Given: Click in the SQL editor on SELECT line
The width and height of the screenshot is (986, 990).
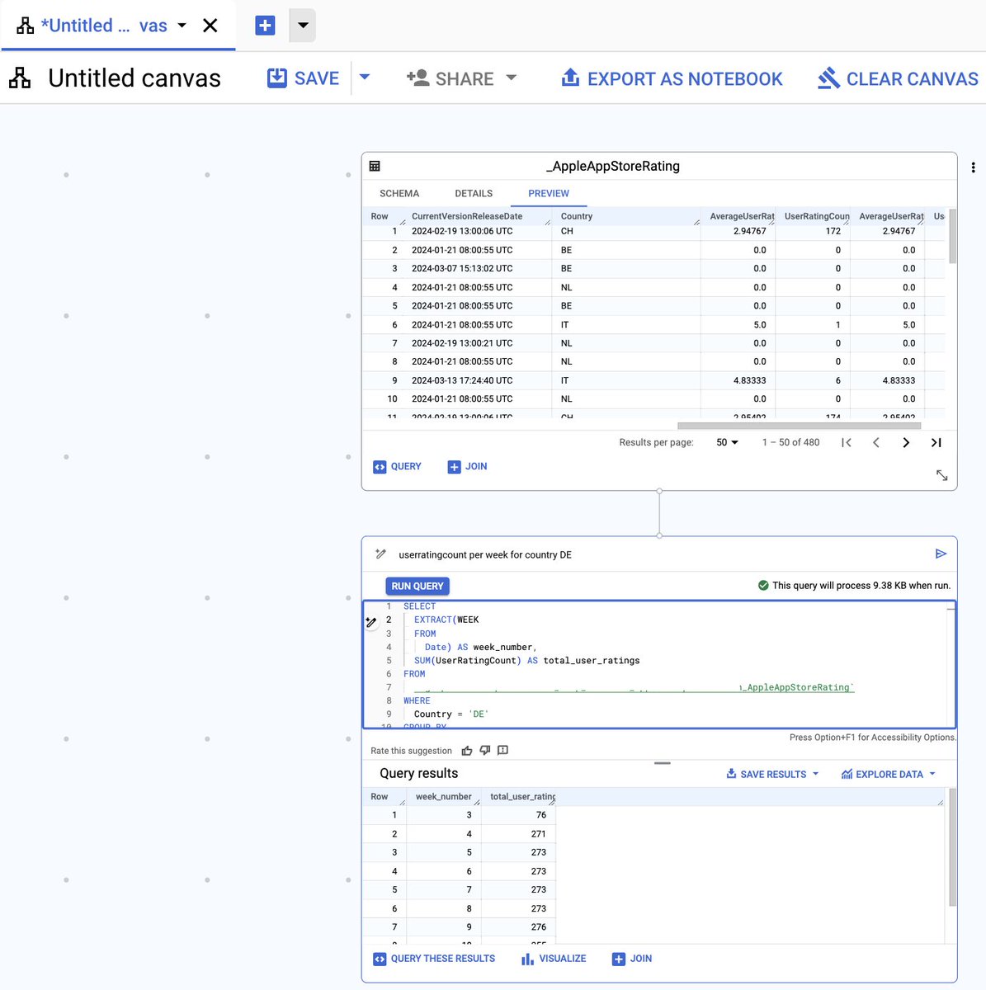Looking at the screenshot, I should (x=419, y=606).
